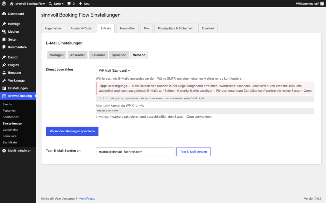326x203 pixels.
Task: Open Zertifikate in the submenu
Action: click(10, 142)
